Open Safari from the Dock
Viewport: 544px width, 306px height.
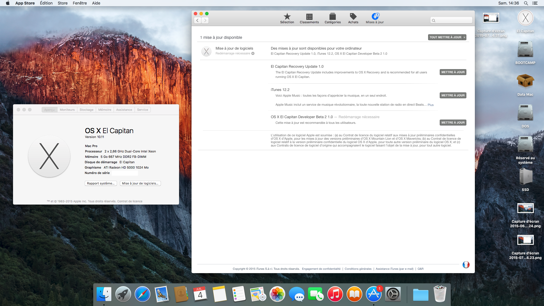pyautogui.click(x=143, y=294)
